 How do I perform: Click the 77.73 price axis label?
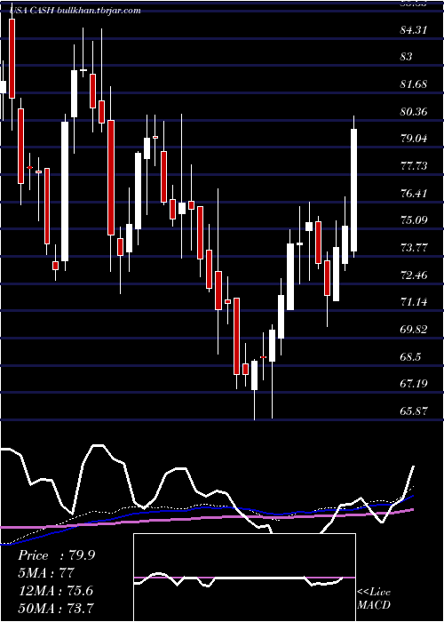click(414, 165)
